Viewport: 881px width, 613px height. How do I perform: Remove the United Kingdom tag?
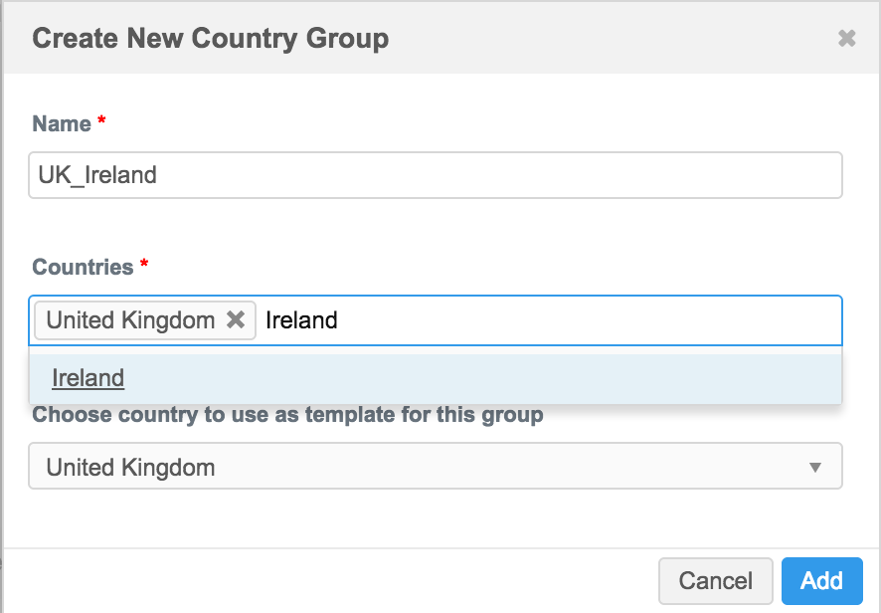click(x=236, y=319)
